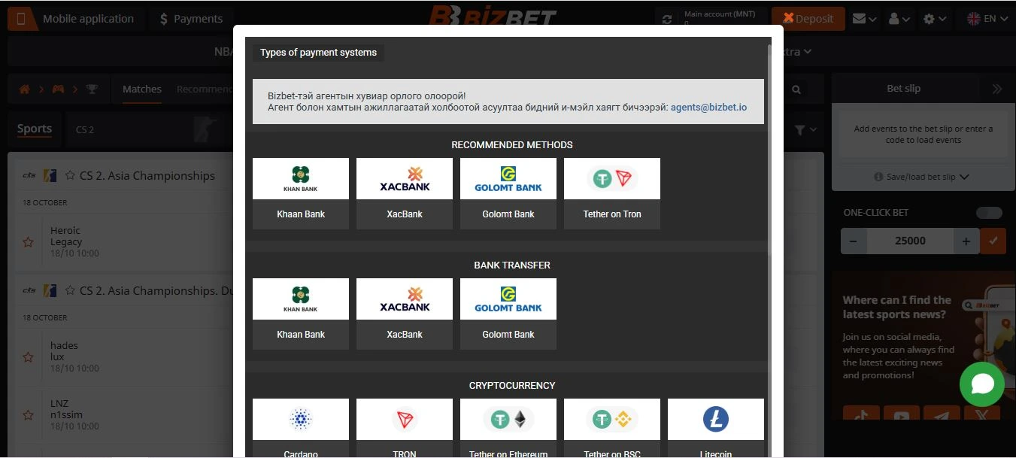Click the BizBet logo
This screenshot has height=458, width=1016.
tap(493, 17)
